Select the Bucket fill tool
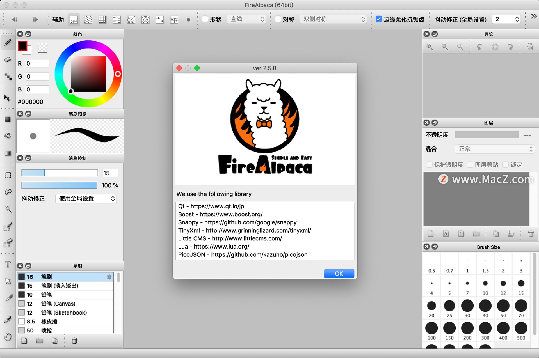Screen dimensions: 539x358 coord(8,136)
